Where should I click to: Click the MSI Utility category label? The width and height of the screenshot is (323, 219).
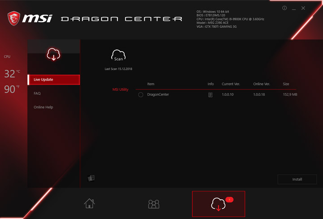120,90
